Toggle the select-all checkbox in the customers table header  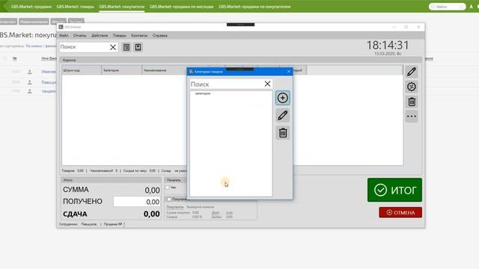pos(5,58)
